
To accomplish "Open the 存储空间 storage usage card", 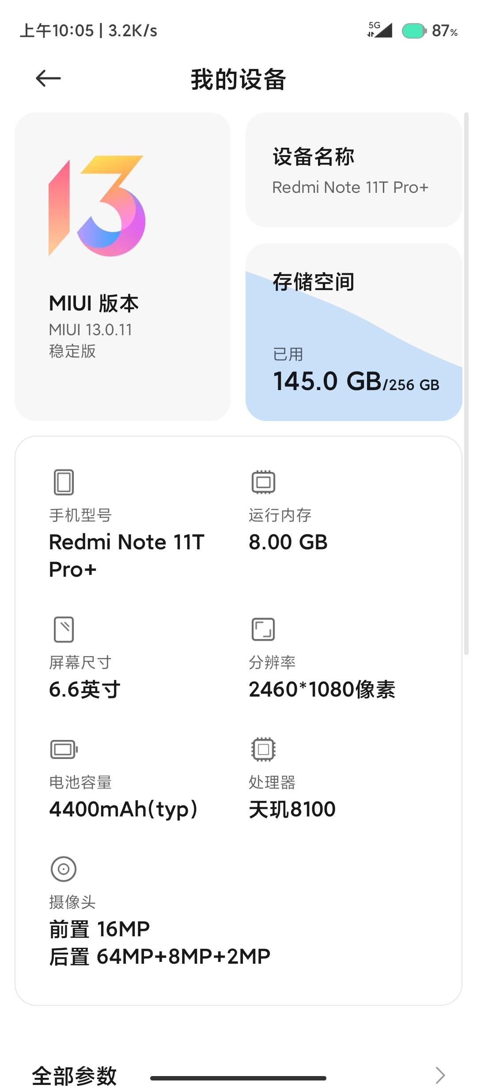I will 353,332.
